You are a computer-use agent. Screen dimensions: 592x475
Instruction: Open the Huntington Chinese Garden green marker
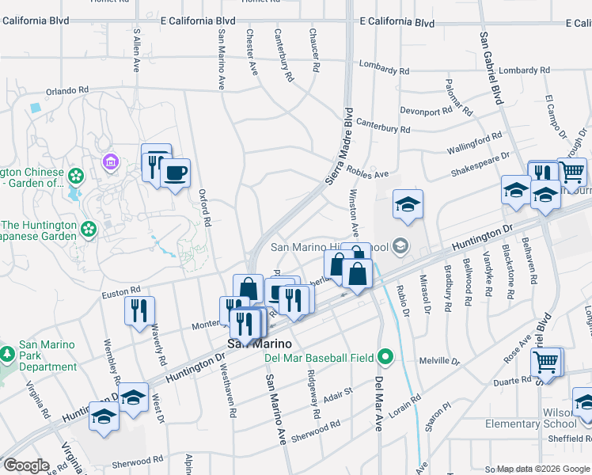coord(76,176)
